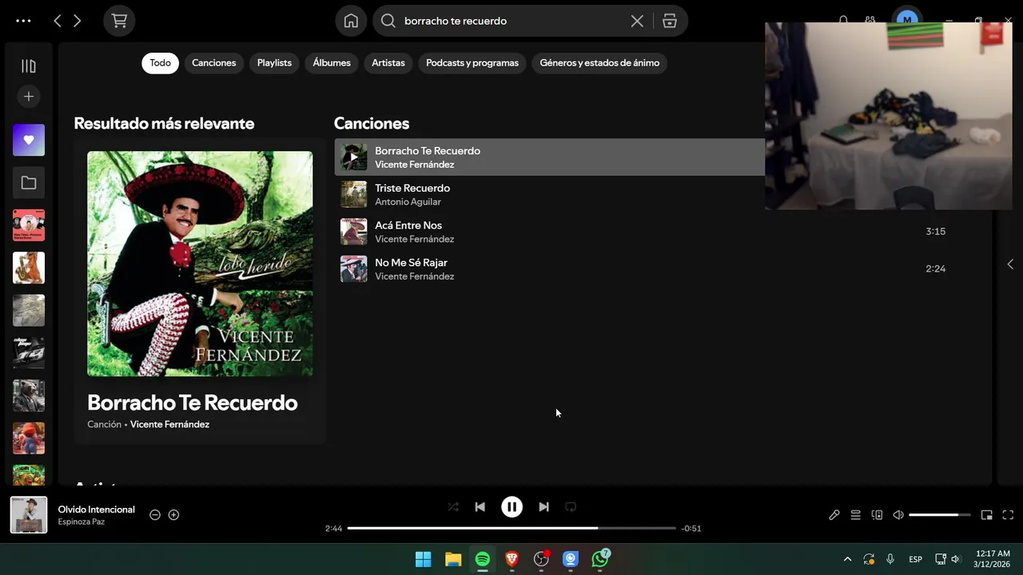Go back with the left arrow

[x=57, y=21]
